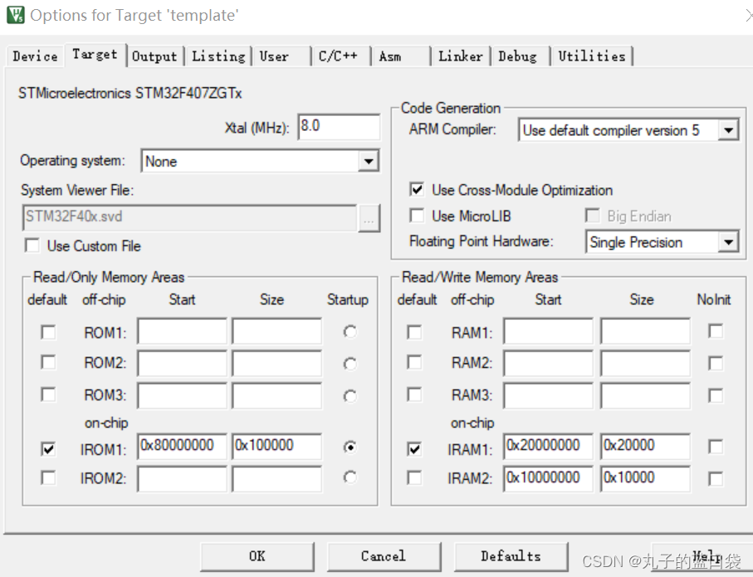753x577 pixels.
Task: Click the Cancel button
Action: click(x=384, y=556)
